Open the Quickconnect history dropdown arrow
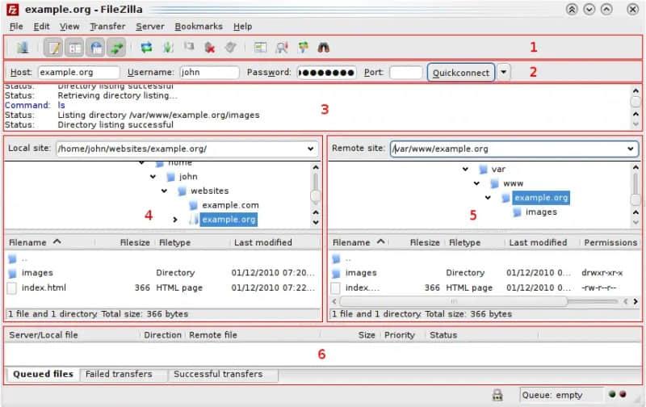This screenshot has height=407, width=646. [x=504, y=72]
